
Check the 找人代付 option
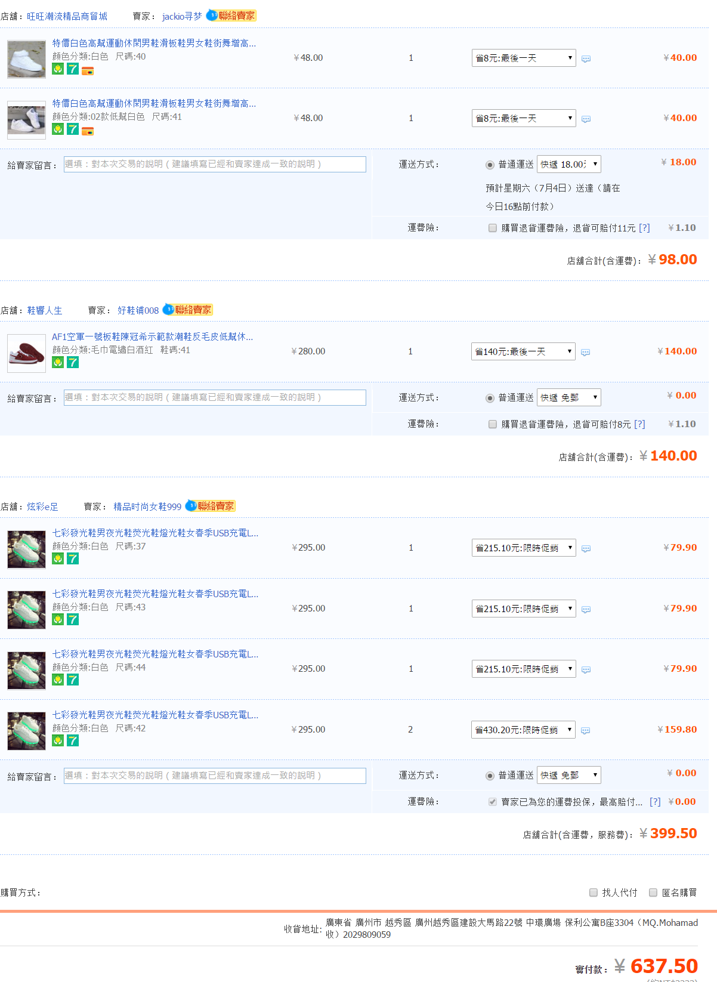pyautogui.click(x=594, y=893)
